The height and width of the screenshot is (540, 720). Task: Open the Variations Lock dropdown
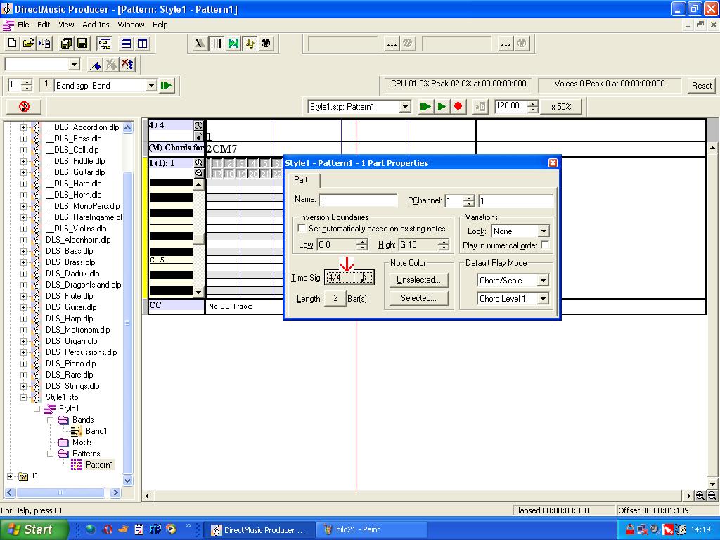544,231
